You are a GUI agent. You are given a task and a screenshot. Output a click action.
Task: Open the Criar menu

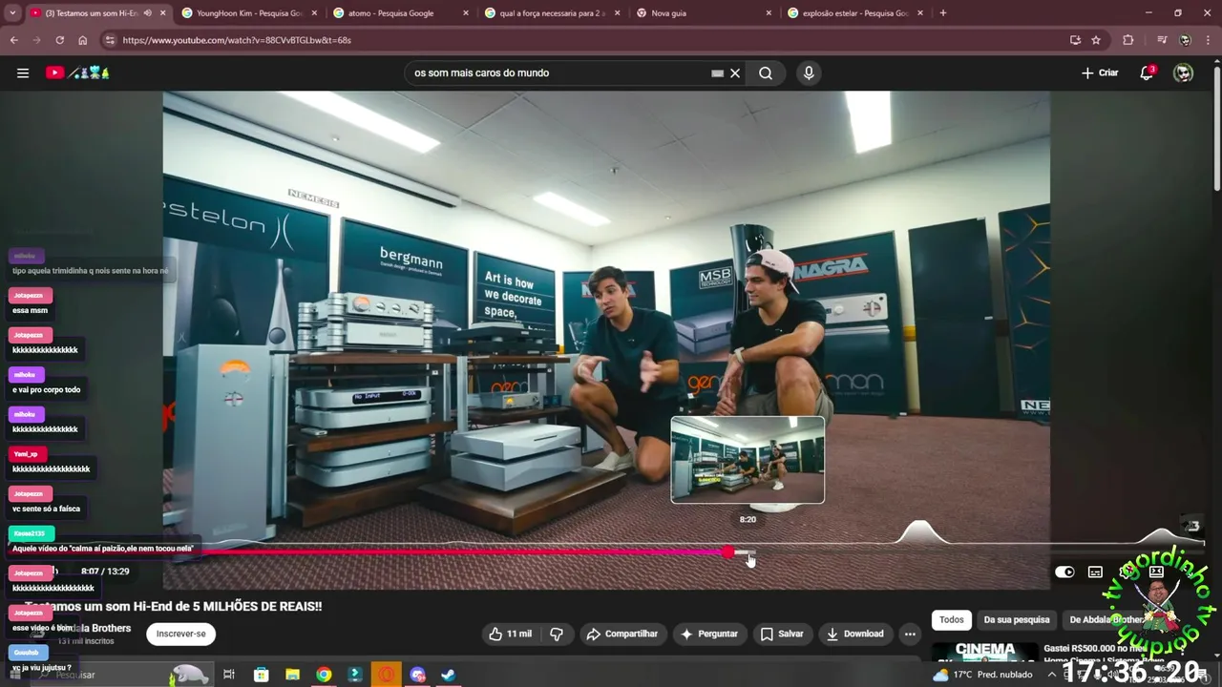pos(1100,73)
